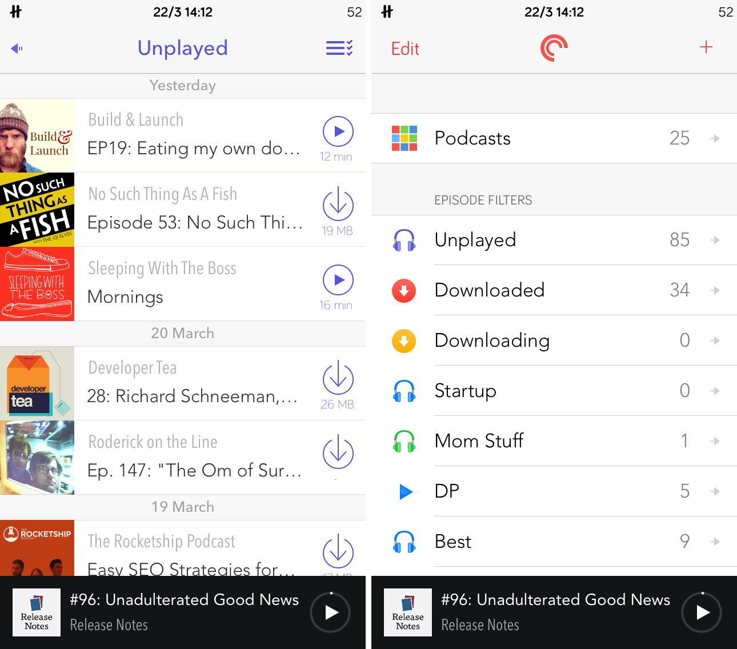This screenshot has height=649, width=737.
Task: Tap the Podcasts grid icon
Action: [x=404, y=138]
